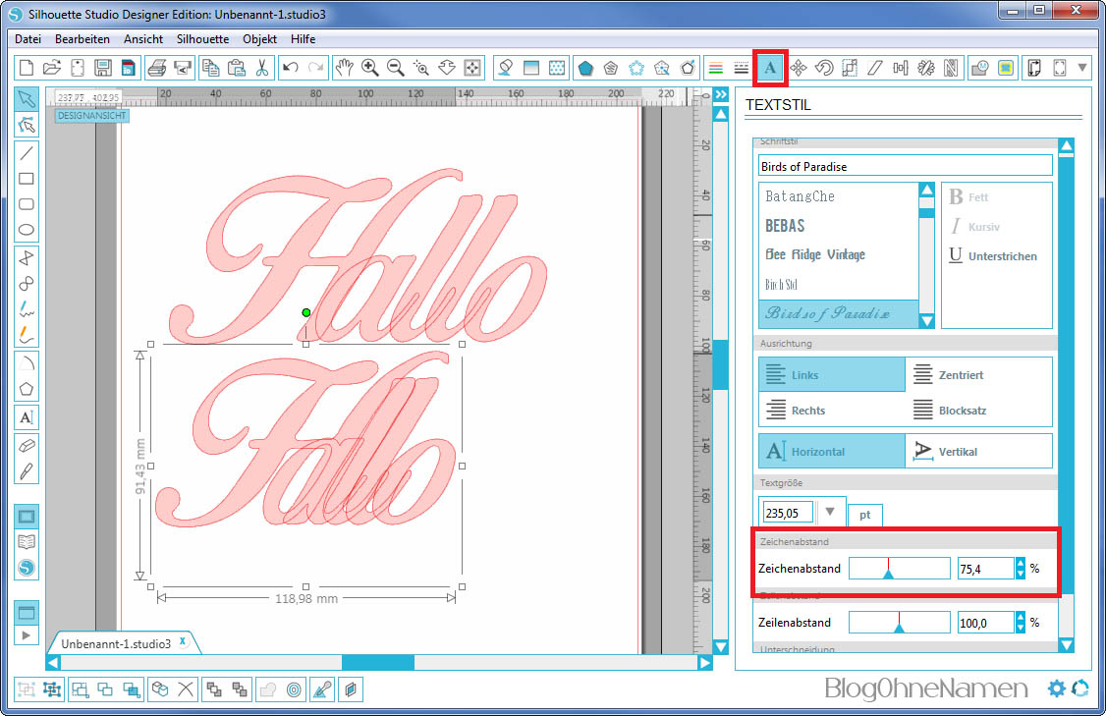
Task: Pick the Ellipse drawing tool
Action: tap(28, 231)
